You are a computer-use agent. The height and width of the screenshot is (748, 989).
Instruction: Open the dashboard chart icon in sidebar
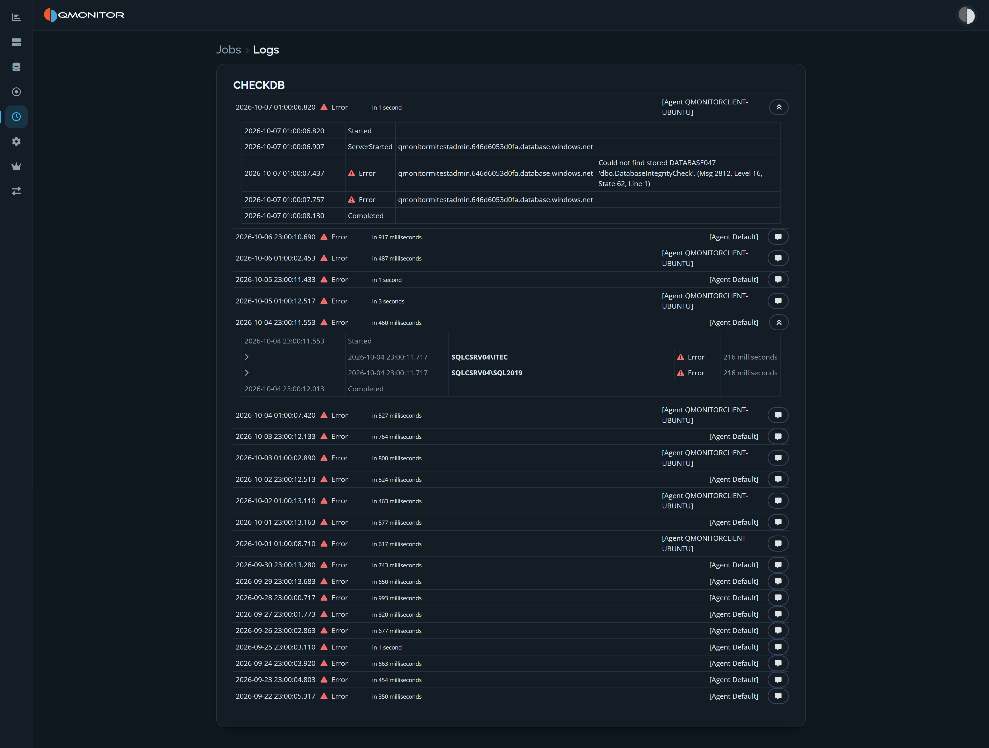(x=16, y=17)
